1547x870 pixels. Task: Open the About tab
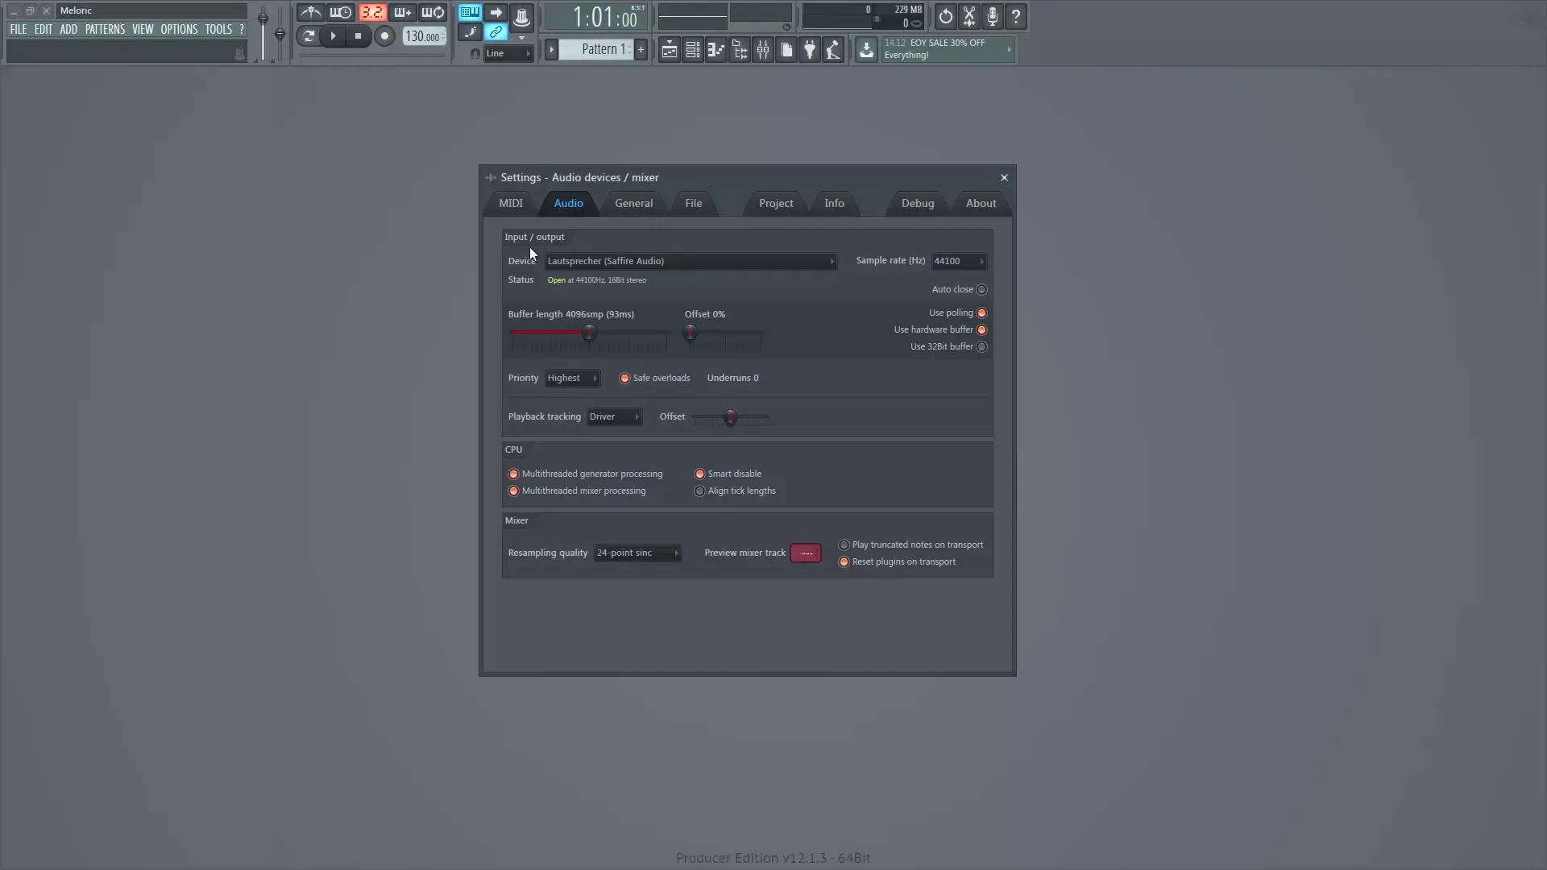tap(981, 203)
